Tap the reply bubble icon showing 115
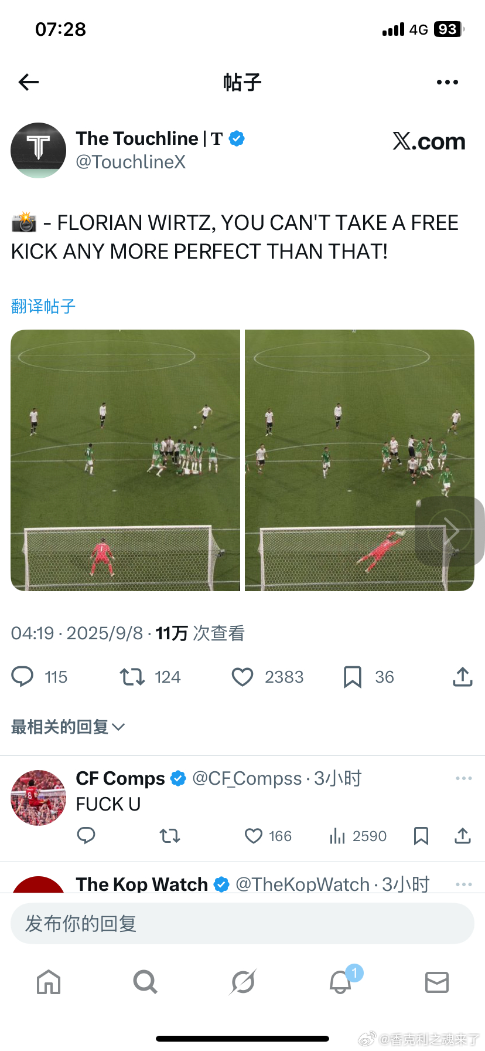This screenshot has height=1051, width=485. point(23,677)
